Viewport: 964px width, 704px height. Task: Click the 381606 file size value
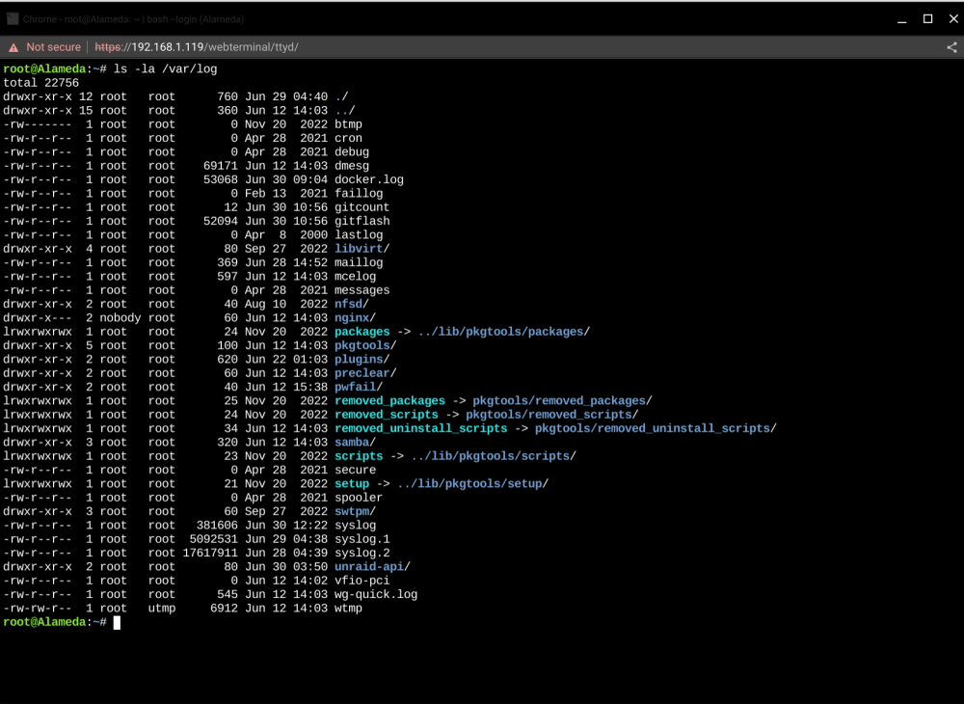pyautogui.click(x=217, y=526)
